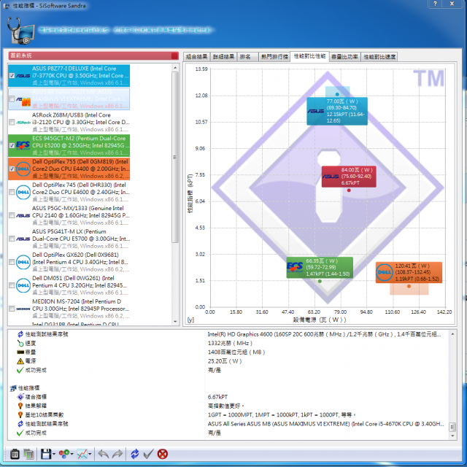Click the system list scroll up arrow
This screenshot has height=467, width=467.
tap(175, 68)
